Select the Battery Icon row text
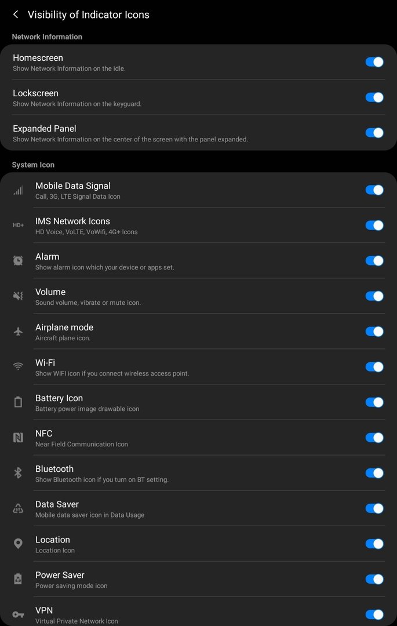The width and height of the screenshot is (397, 626). point(87,403)
